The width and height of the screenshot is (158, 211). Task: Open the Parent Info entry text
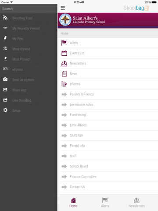(77, 146)
